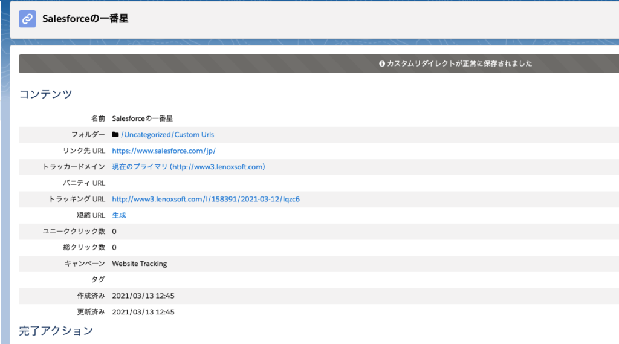
Task: Click the ユニーククリック数 field label
Action: (x=74, y=232)
